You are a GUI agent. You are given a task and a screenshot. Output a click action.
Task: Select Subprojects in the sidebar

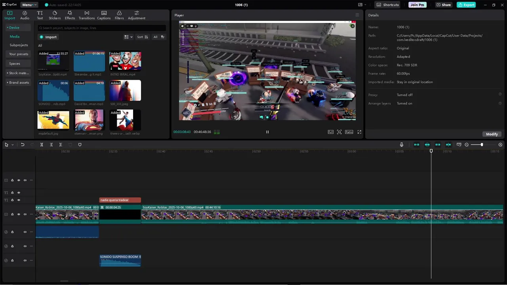[19, 45]
